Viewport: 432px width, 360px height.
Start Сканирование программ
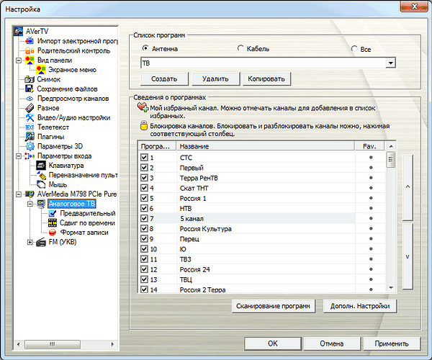pyautogui.click(x=273, y=306)
